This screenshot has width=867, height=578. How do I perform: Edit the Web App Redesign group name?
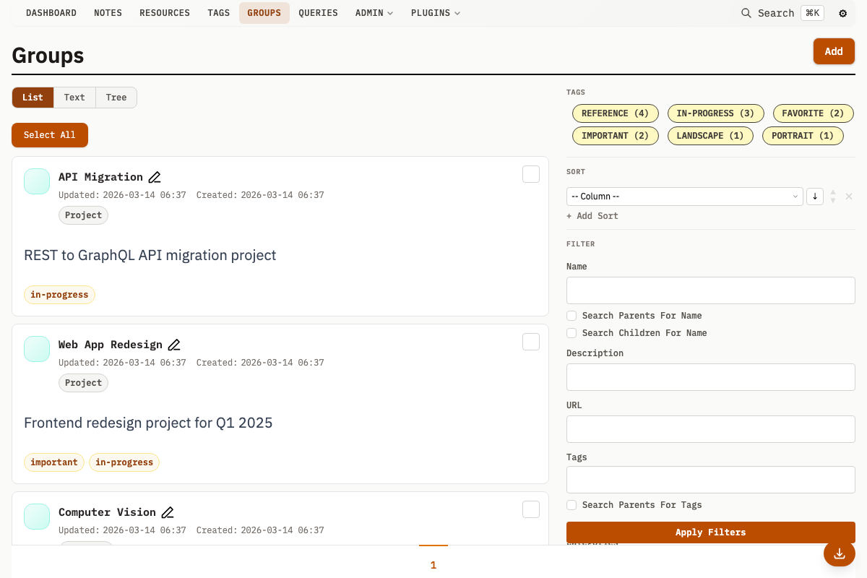click(174, 345)
